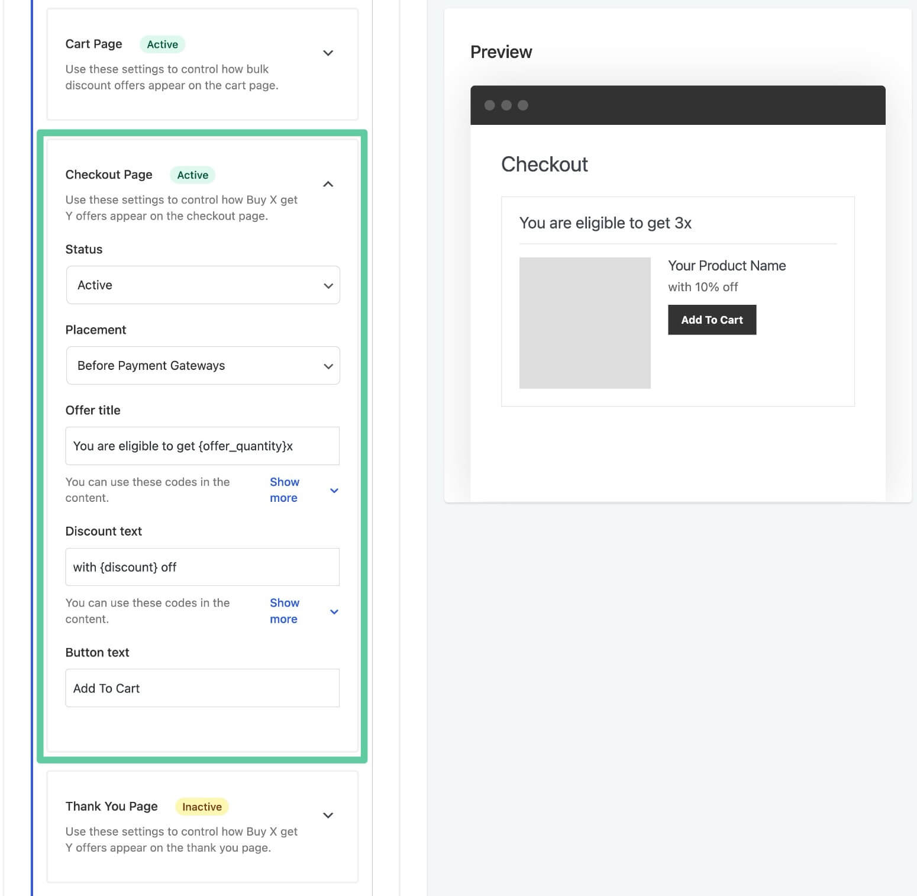Click the Active badge beside Checkout Page

coord(193,175)
